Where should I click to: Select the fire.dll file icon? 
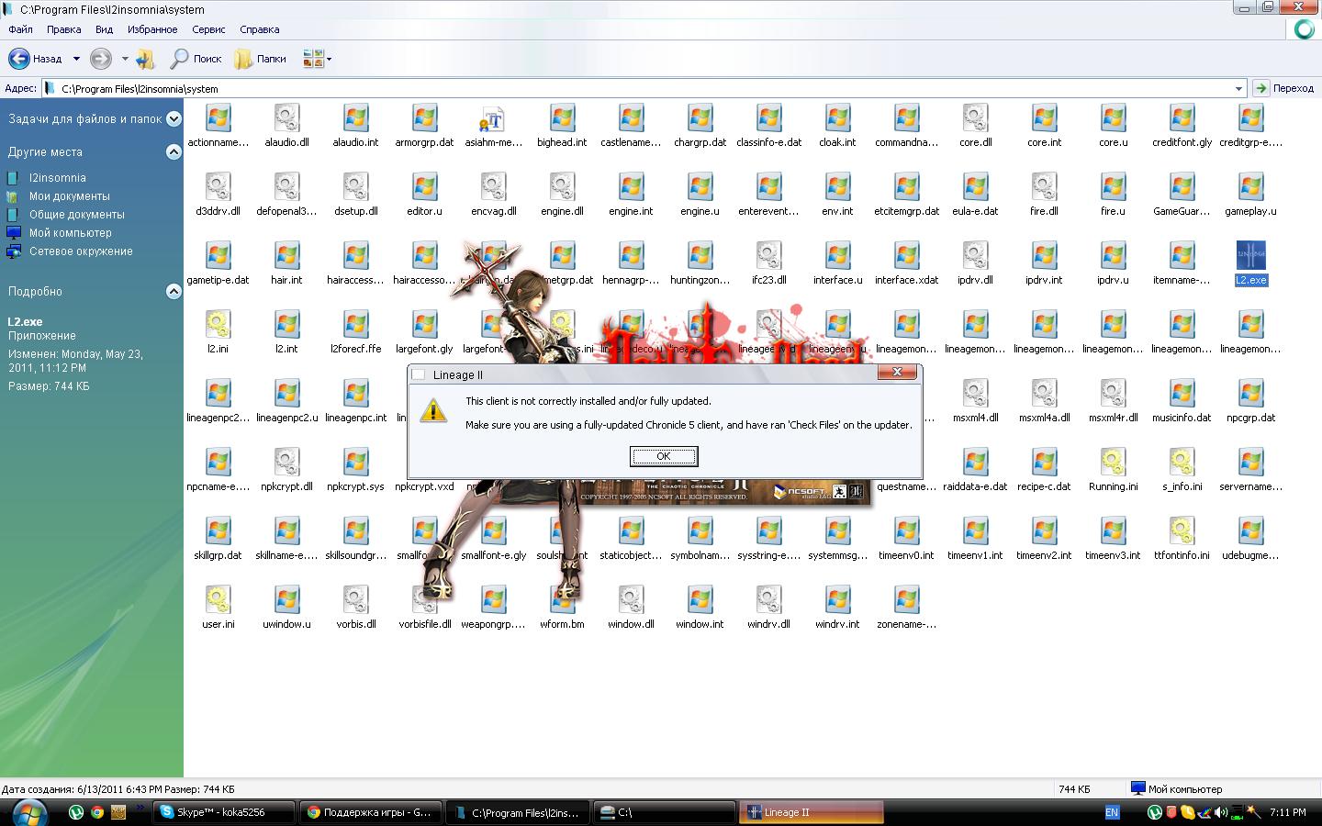pyautogui.click(x=1044, y=187)
